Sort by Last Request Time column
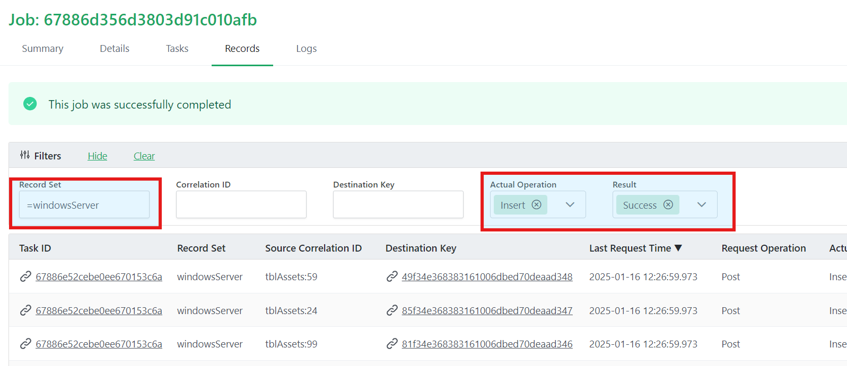 pyautogui.click(x=635, y=248)
